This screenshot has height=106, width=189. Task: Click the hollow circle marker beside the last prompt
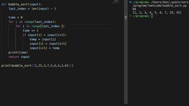point(130,16)
